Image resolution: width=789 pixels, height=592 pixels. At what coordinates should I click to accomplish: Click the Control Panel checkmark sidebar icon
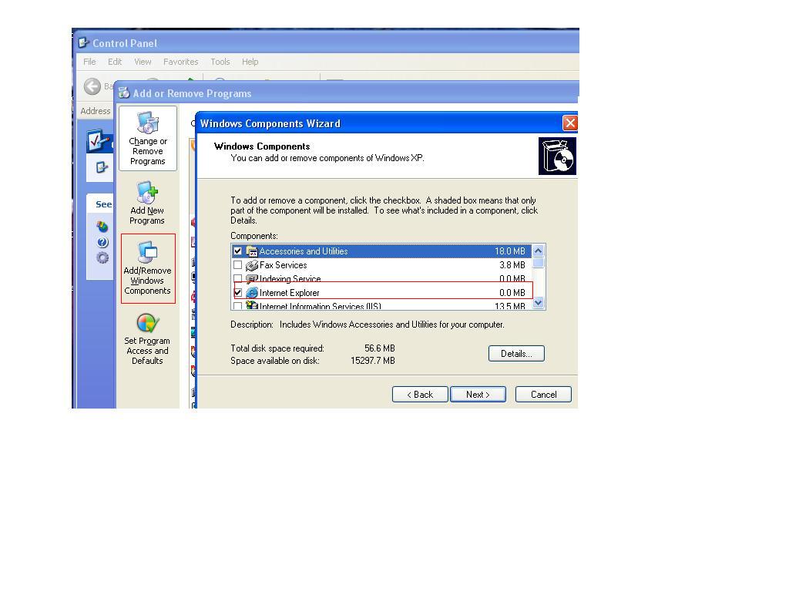98,142
